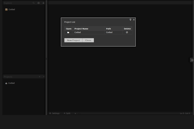The height and width of the screenshot is (129, 194).
Task: Click the plus icon in Projects panel header
Action: 39,77
